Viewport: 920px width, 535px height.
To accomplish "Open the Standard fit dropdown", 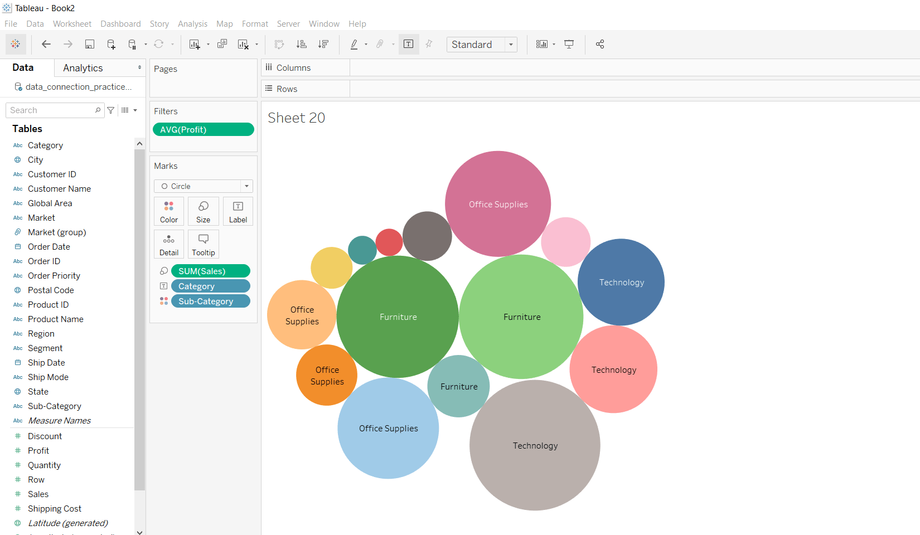I will tap(482, 45).
